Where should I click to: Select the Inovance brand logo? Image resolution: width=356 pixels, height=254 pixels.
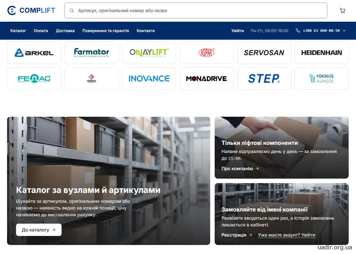click(x=149, y=78)
